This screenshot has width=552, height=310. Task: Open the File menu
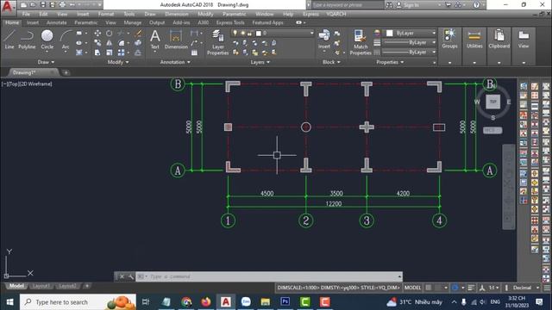26,14
